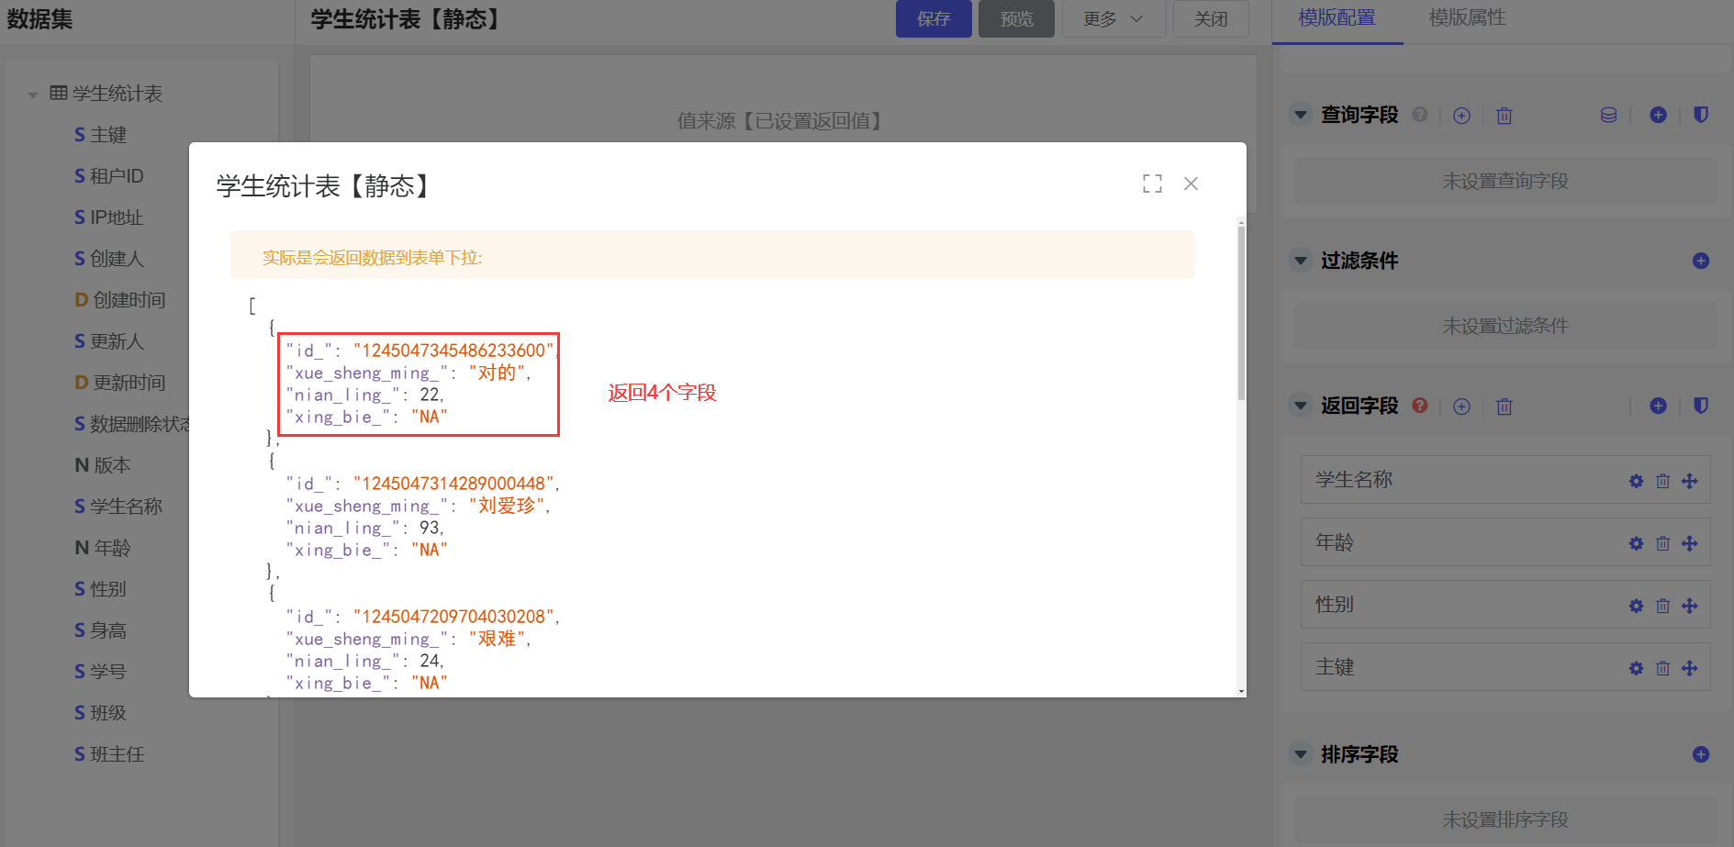Click the database icon in 查询字段 header

[x=1608, y=115]
